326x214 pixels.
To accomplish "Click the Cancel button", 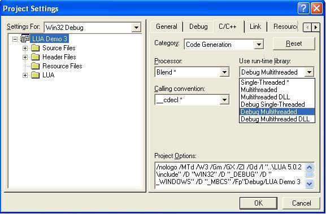I will click(x=301, y=203).
